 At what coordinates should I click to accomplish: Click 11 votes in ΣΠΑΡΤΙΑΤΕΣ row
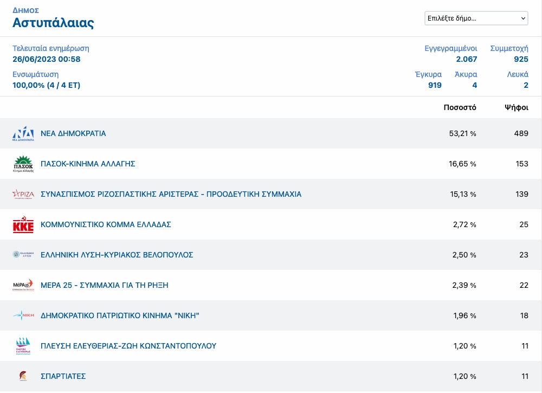click(x=525, y=376)
